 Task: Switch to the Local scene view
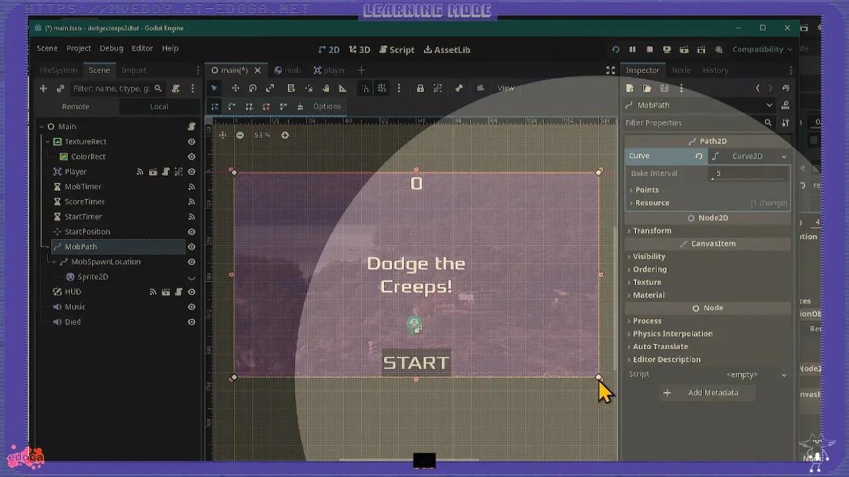[x=159, y=106]
